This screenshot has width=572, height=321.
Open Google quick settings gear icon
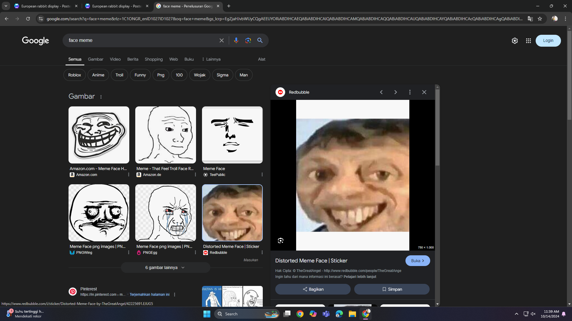[515, 41]
